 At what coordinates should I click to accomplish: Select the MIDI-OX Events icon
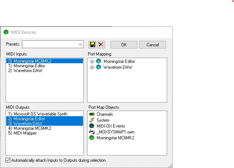[x=92, y=126]
